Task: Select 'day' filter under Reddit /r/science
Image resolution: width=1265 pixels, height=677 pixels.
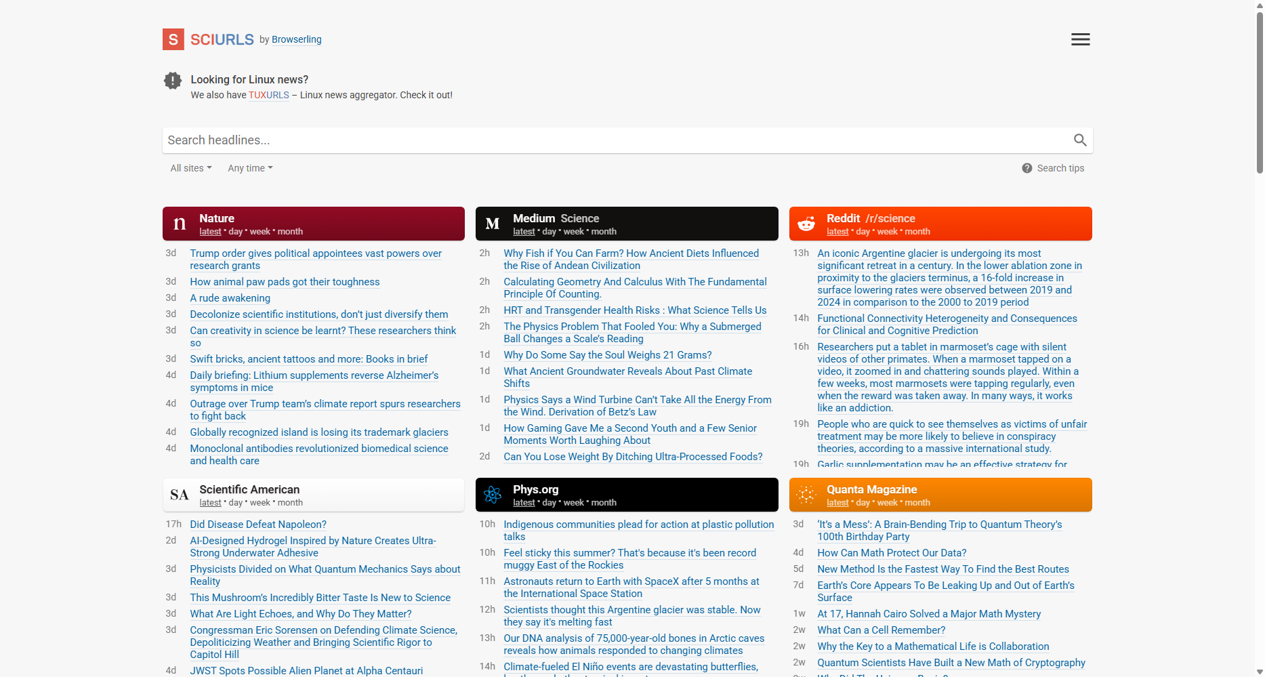Action: tap(863, 232)
